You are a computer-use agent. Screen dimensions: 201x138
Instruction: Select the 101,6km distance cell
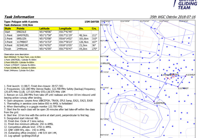(85, 39)
